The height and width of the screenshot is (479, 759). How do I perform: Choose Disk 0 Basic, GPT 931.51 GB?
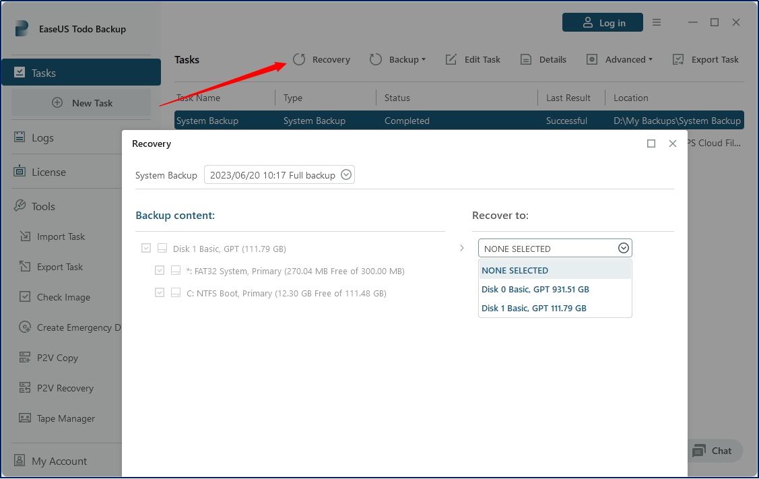point(555,289)
